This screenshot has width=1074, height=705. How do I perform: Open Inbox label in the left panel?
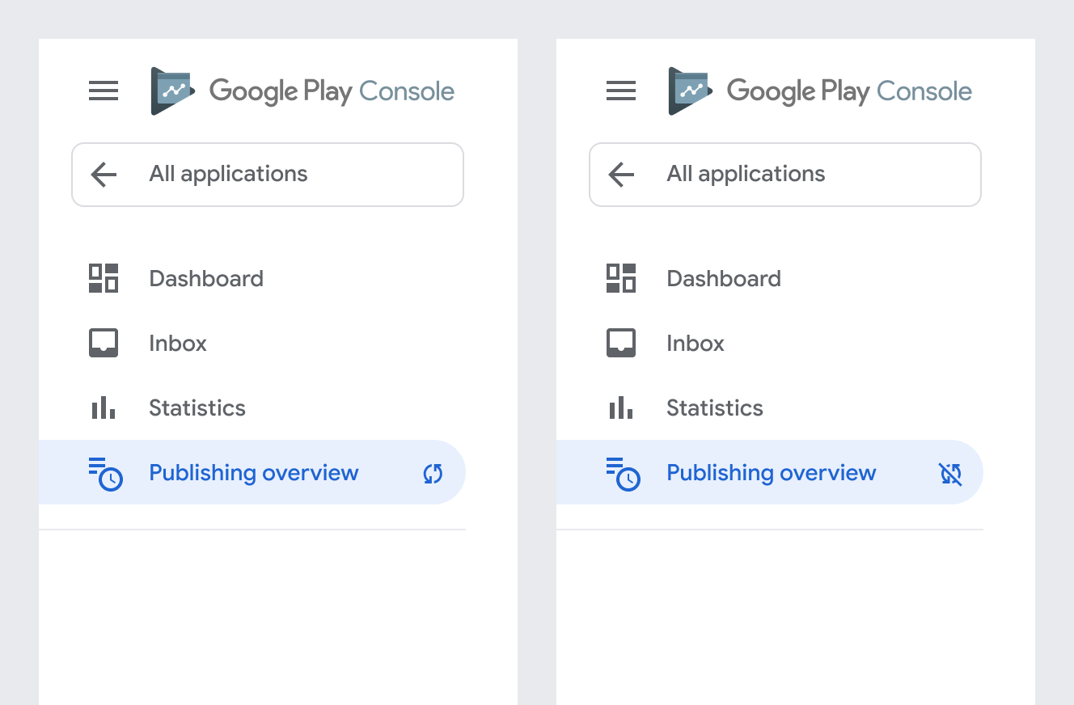[178, 344]
